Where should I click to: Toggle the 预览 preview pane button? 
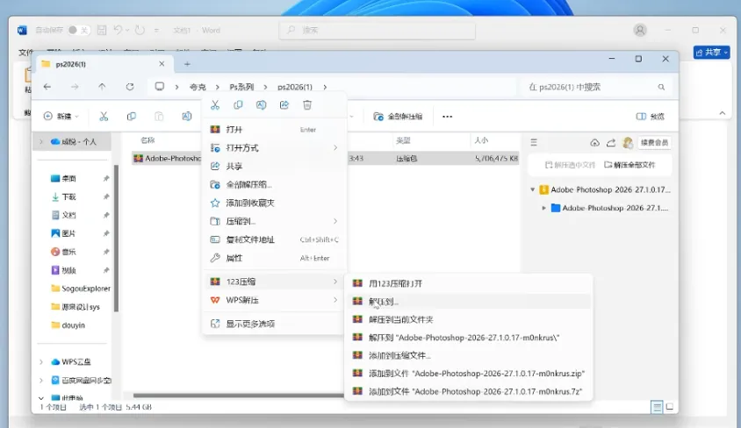coord(651,116)
